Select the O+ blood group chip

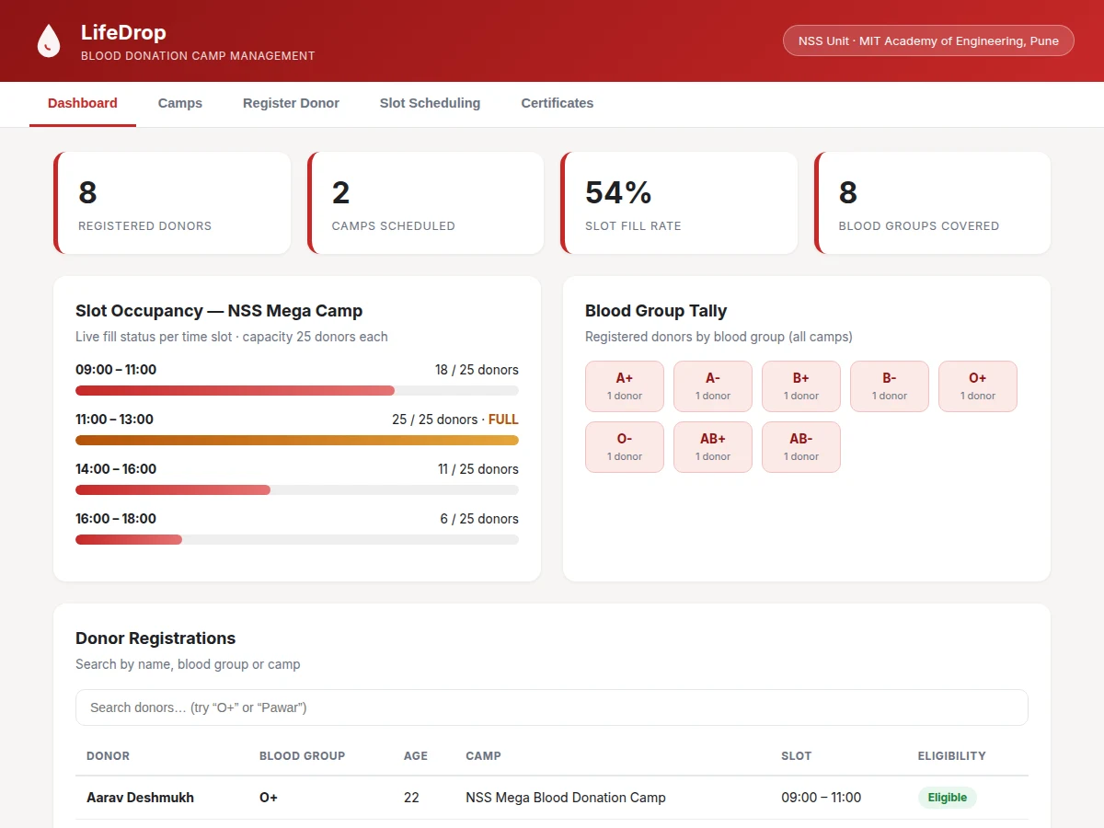(x=978, y=386)
